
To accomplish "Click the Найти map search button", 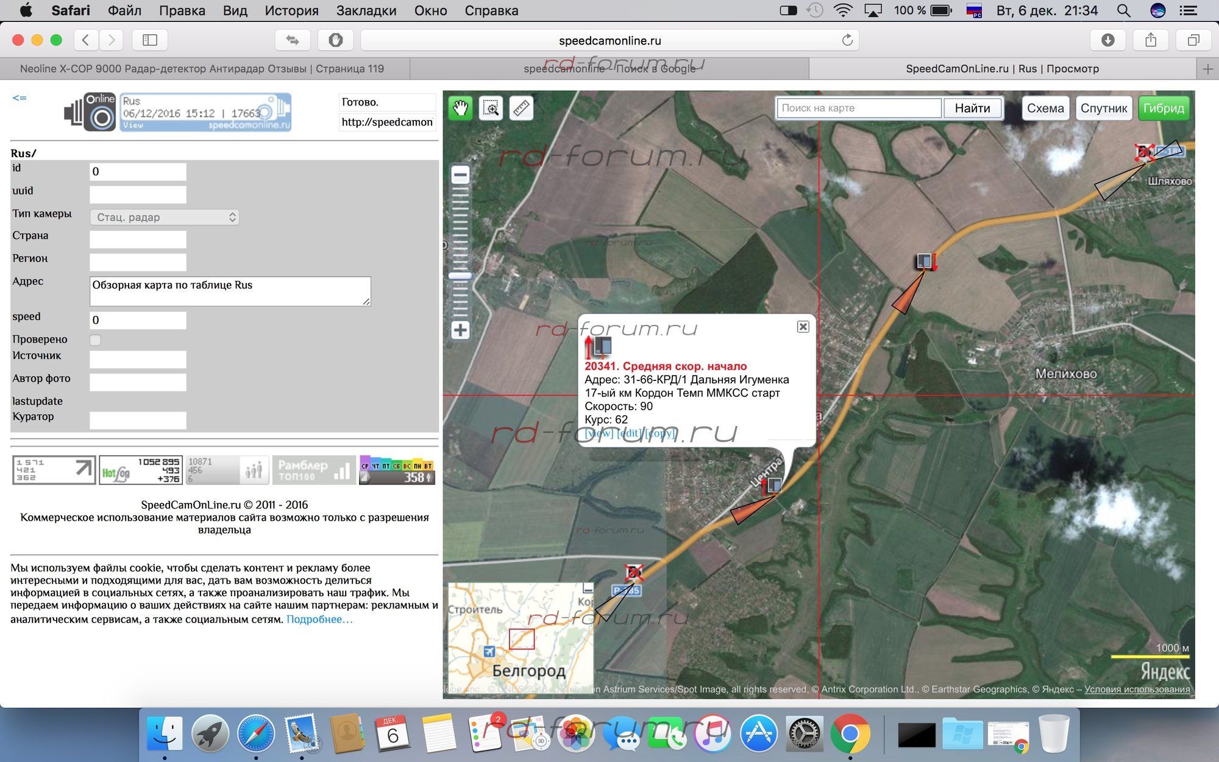I will point(972,109).
